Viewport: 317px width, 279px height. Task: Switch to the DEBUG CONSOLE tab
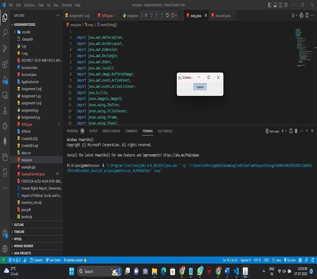click(111, 131)
